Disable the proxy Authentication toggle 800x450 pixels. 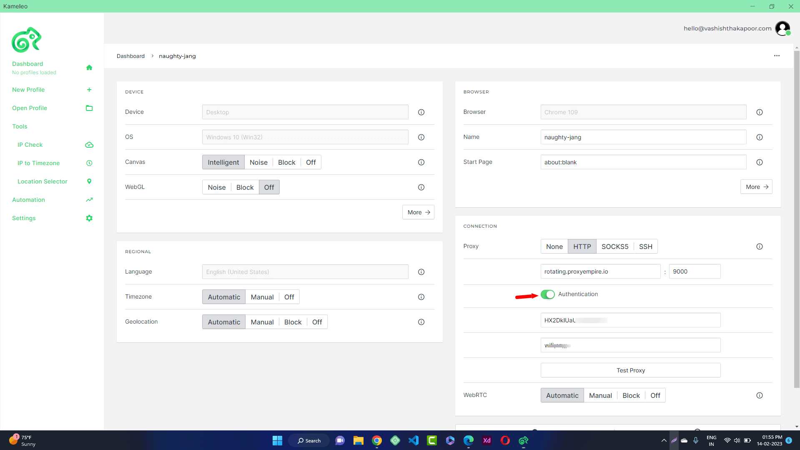point(547,294)
